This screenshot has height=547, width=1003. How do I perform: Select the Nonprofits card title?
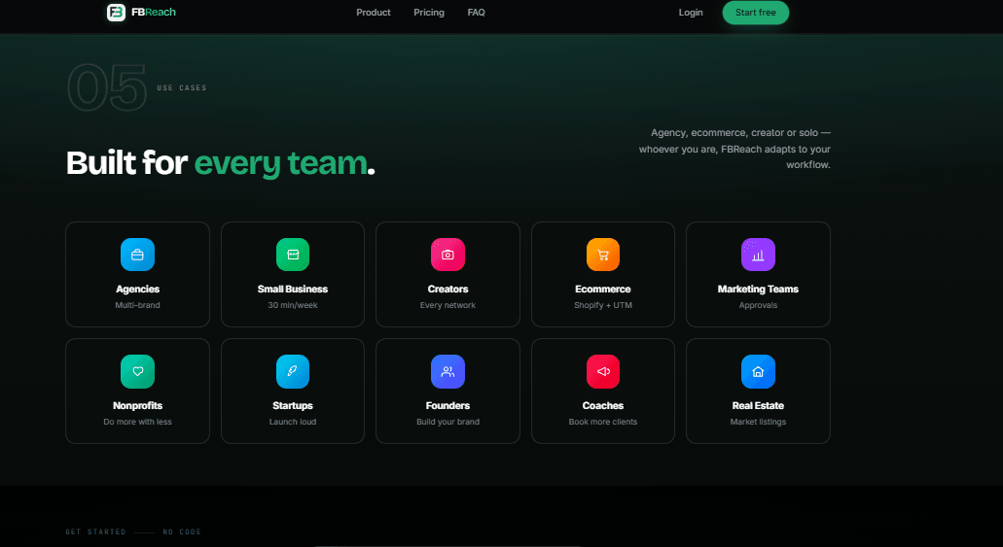pos(137,406)
